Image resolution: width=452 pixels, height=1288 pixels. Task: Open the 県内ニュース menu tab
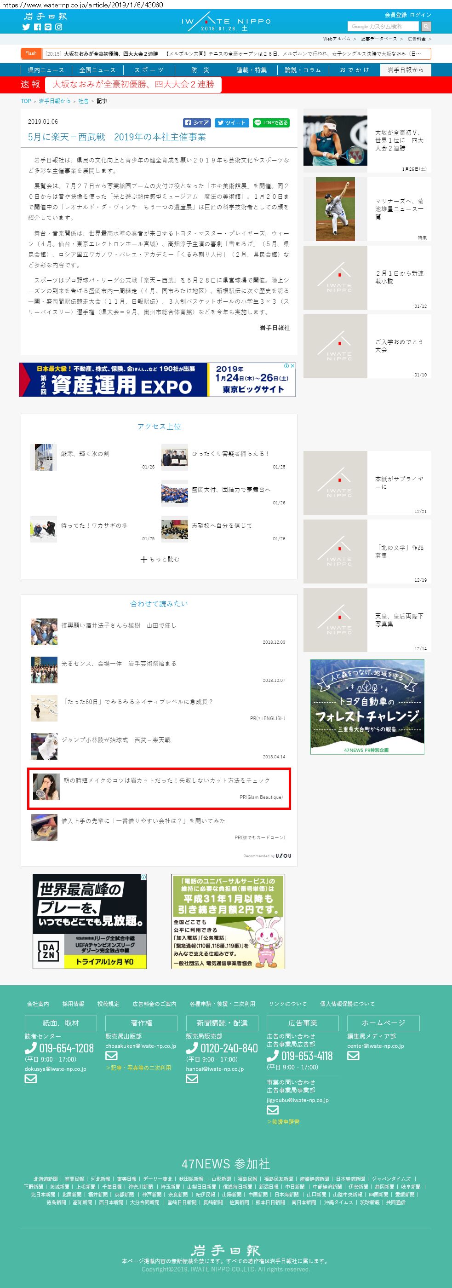[46, 70]
